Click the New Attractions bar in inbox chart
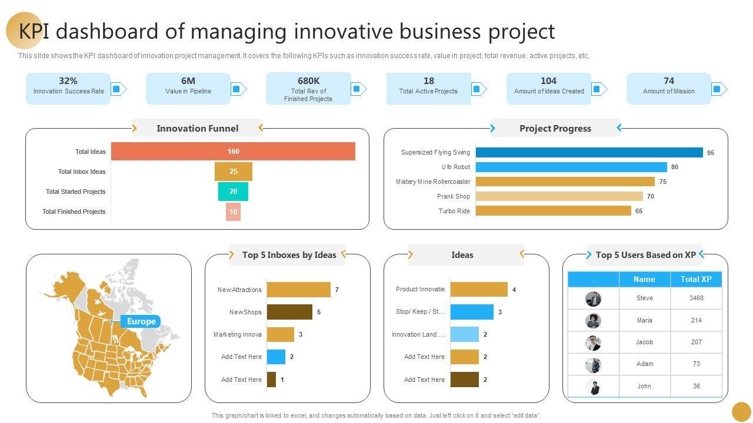 coord(298,290)
